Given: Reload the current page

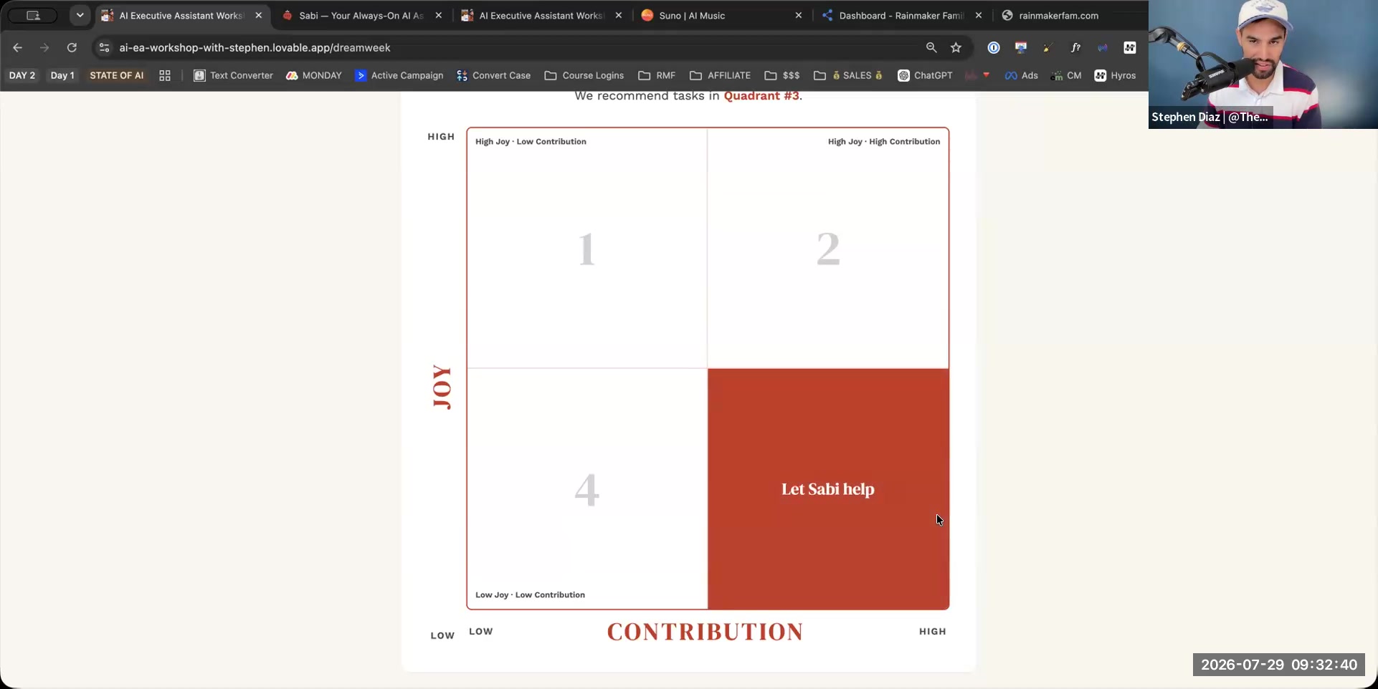Looking at the screenshot, I should coord(72,48).
